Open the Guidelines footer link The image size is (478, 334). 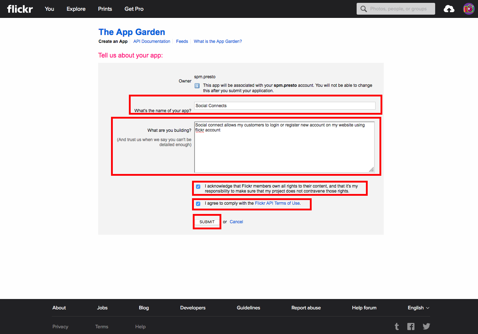(248, 308)
